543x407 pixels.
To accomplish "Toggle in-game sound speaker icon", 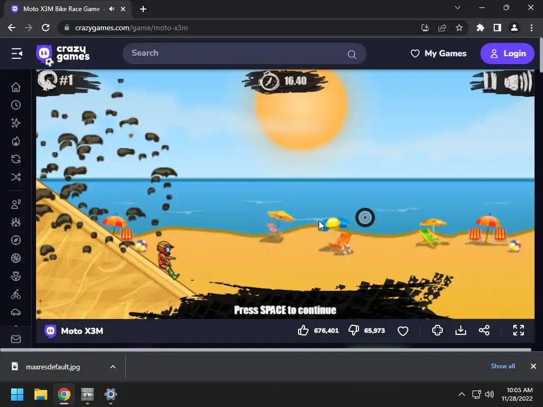I will point(518,82).
